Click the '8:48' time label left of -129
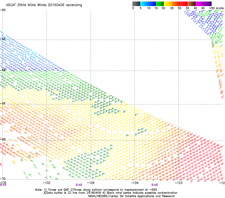Image resolution: width=225 pixels, height=198 pixels. pos(79,185)
